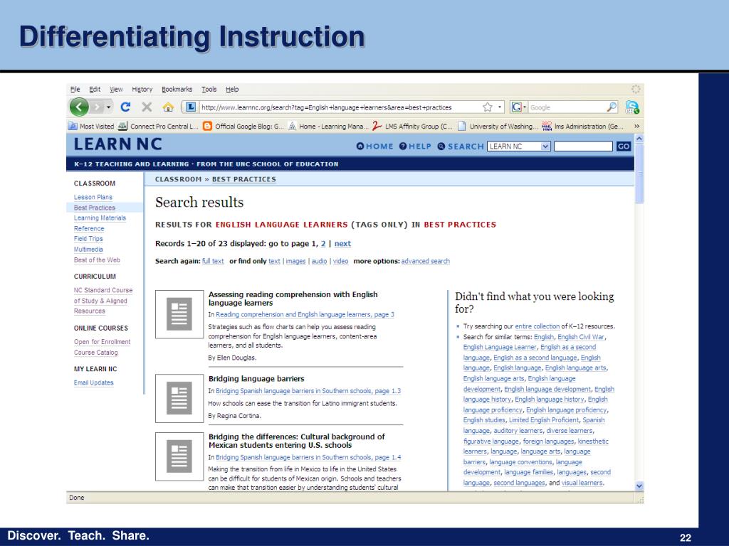
Task: Click the SEARCH link in site header
Action: click(461, 146)
